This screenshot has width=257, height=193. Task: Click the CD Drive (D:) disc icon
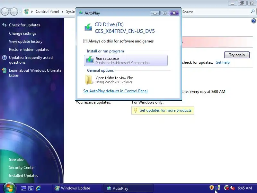[88, 27]
